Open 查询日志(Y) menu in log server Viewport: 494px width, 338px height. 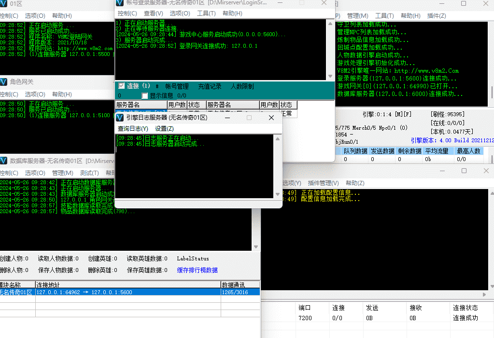(x=133, y=129)
